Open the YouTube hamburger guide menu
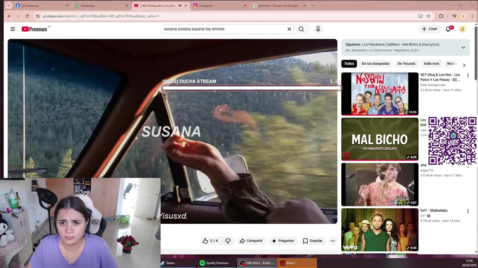 coord(13,29)
